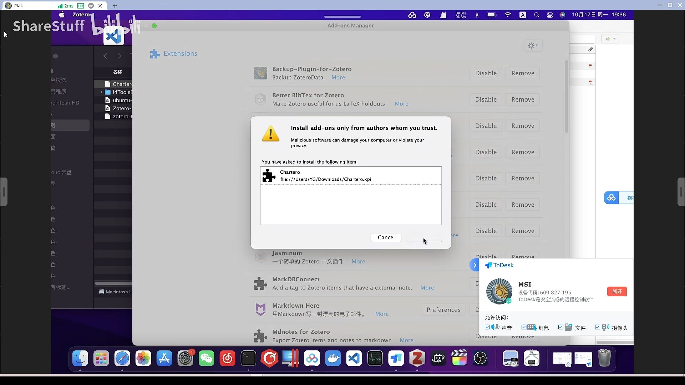This screenshot has width=685, height=385.
Task: Open Preferences for Markdown Here
Action: [443, 310]
